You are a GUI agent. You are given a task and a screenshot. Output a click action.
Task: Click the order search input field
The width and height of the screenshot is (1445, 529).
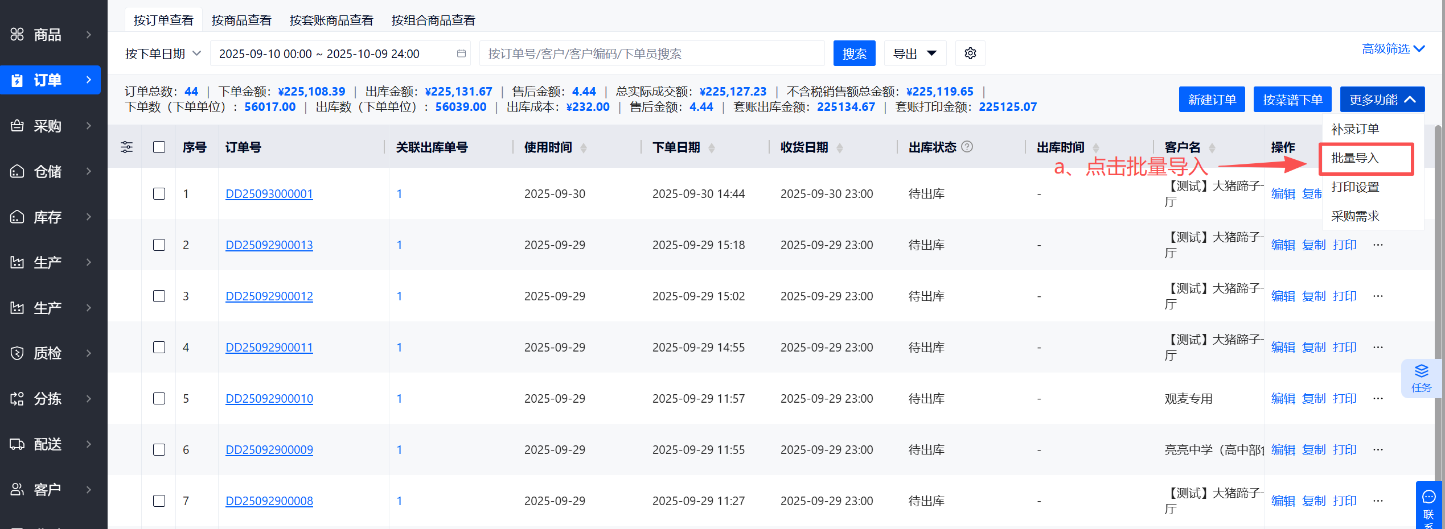tap(651, 53)
